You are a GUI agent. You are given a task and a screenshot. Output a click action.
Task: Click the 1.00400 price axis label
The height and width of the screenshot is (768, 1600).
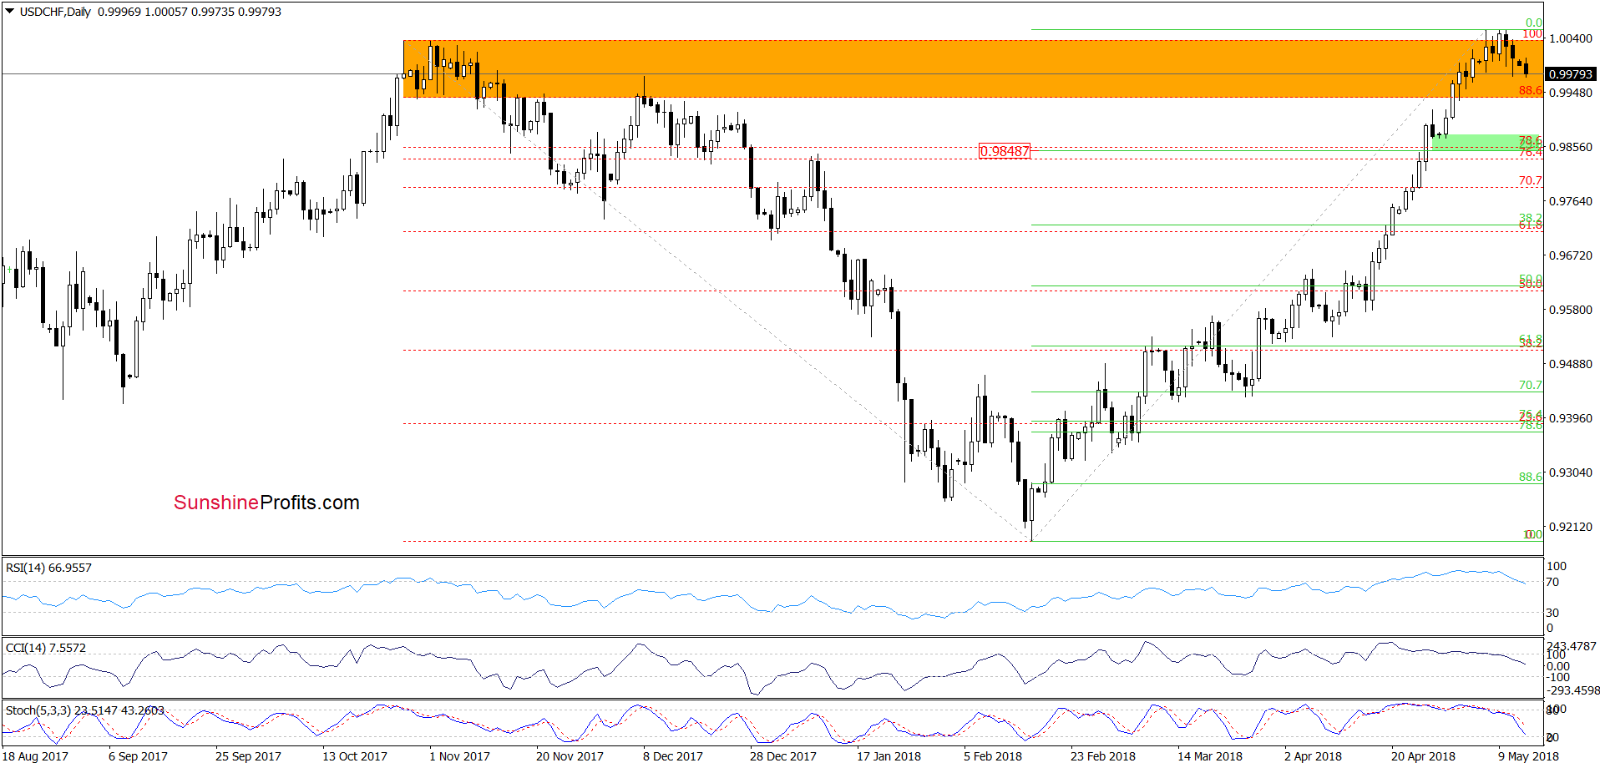pos(1571,38)
